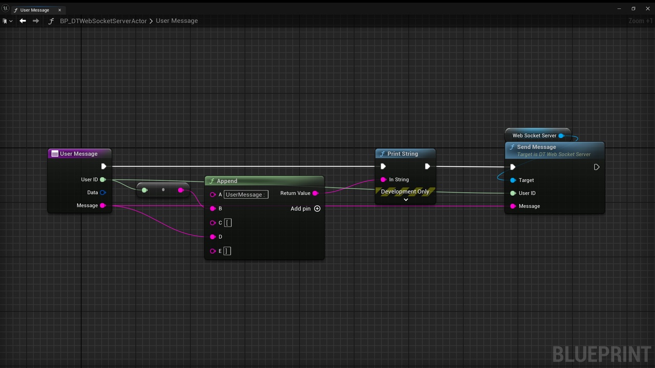Screen dimensions: 655x368
Task: Open the bookmarks dropdown in toolbar
Action: [7, 21]
